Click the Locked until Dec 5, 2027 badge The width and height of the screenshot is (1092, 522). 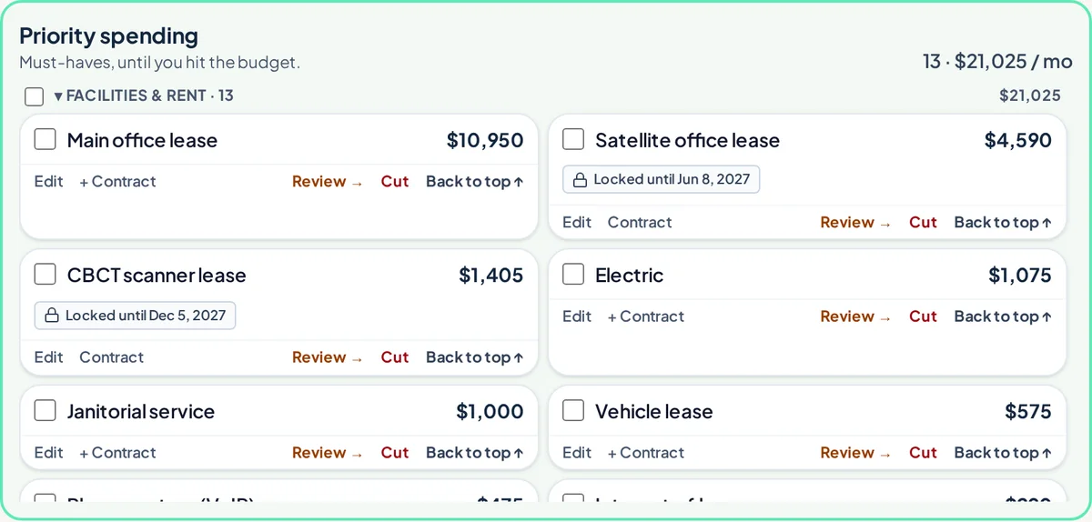click(135, 316)
